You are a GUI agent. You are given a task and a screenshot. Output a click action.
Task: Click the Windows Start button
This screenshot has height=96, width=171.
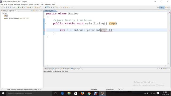tap(3, 93)
